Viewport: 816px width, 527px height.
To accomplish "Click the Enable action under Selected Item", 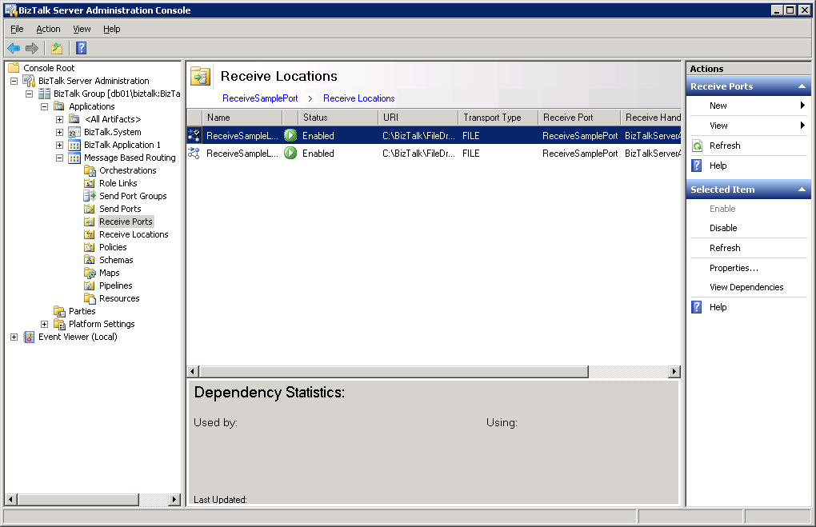I will (722, 209).
